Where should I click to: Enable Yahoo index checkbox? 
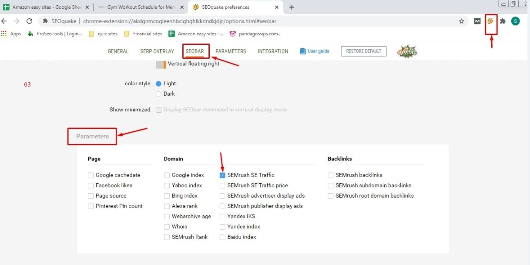pyautogui.click(x=167, y=185)
